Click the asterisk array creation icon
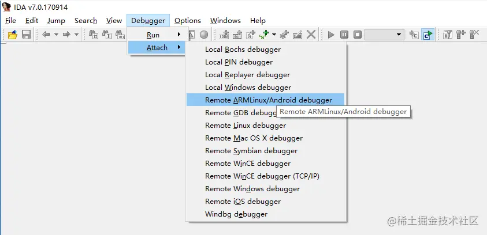487x235 pixels. 284,35
